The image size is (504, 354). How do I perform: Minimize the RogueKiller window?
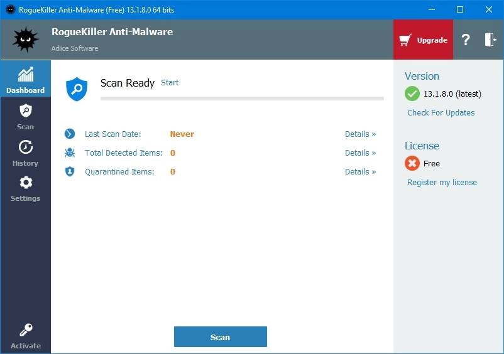coord(432,9)
